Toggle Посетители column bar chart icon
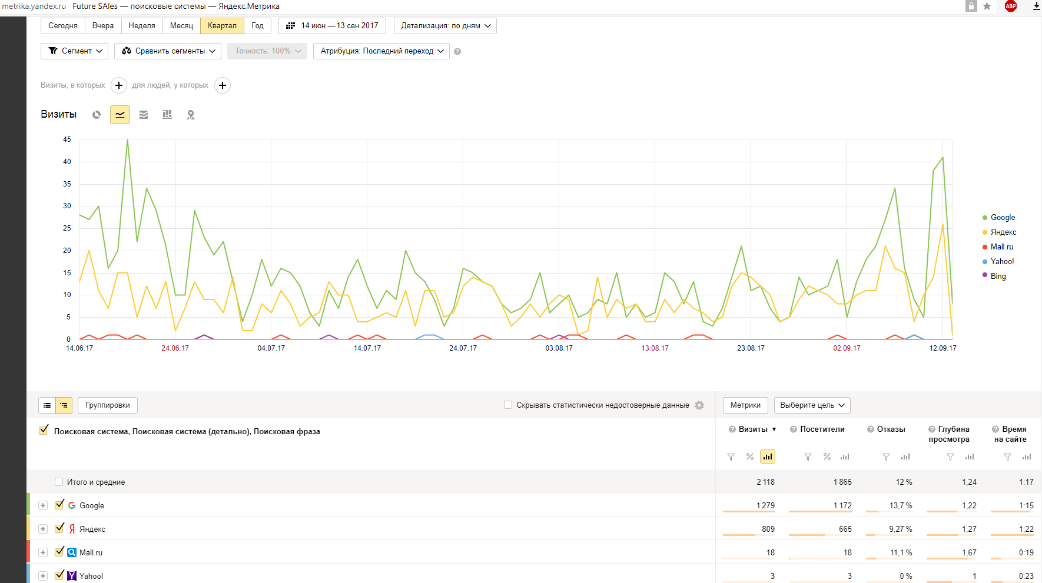Viewport: 1042px width, 583px height. [x=845, y=457]
